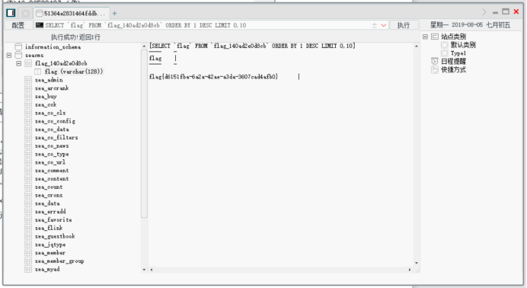This screenshot has height=288, width=527.
Task: Collapse the 站点类别 category node
Action: tap(425, 37)
